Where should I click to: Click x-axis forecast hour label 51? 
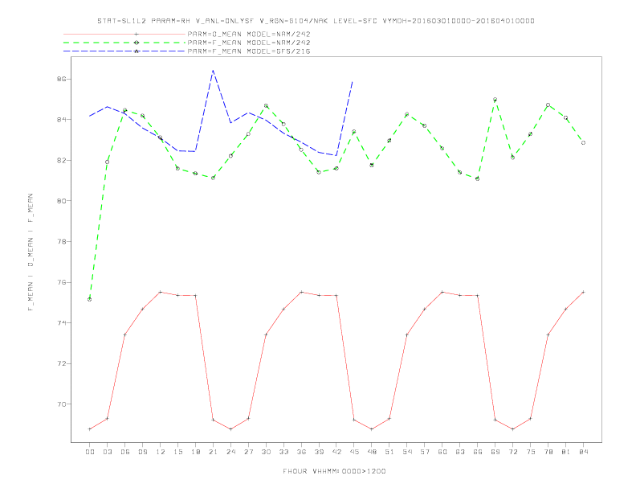[x=389, y=452]
